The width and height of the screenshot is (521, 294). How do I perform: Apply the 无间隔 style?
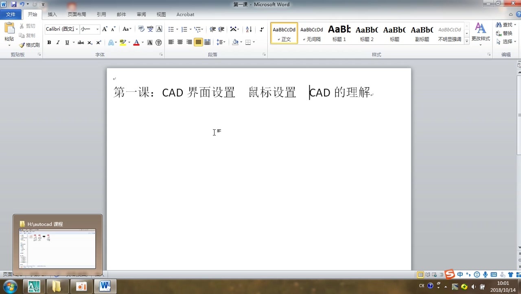point(312,33)
